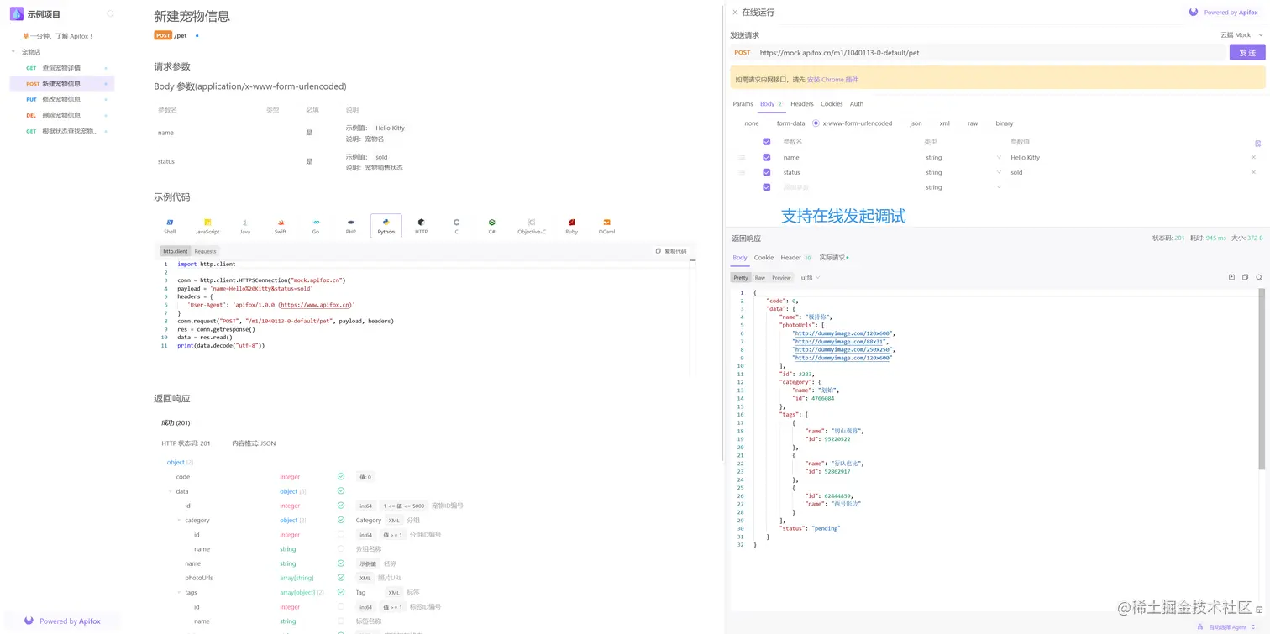Select the Go code language icon

click(316, 223)
